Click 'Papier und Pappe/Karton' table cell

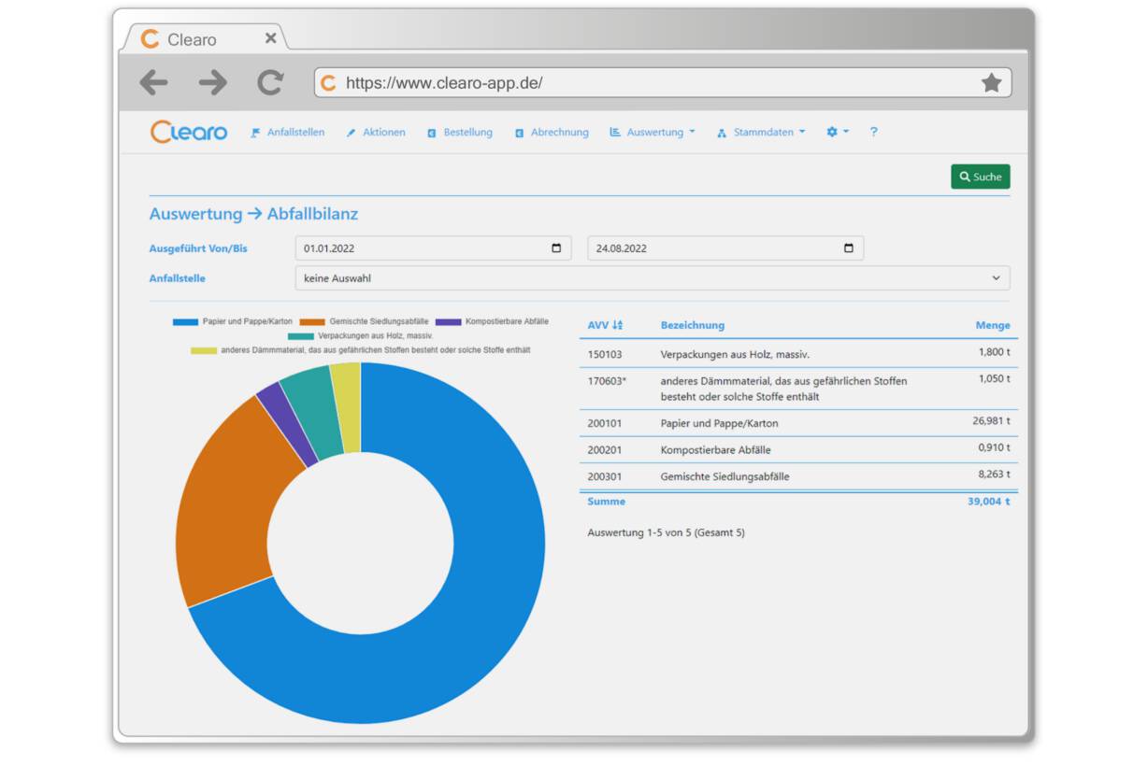719,423
